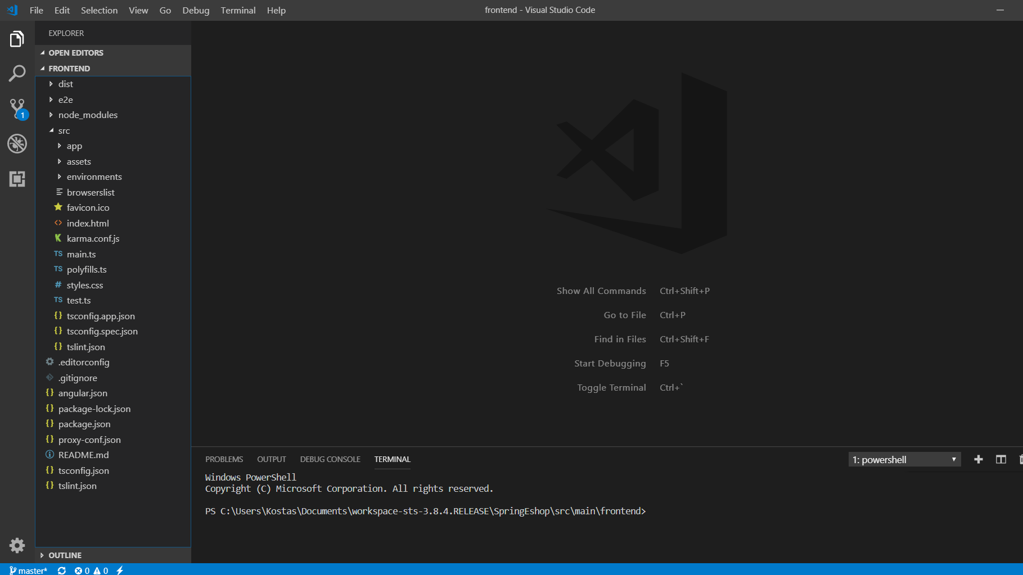The image size is (1023, 575).
Task: Switch to the DEBUG CONSOLE tab
Action: [x=330, y=459]
